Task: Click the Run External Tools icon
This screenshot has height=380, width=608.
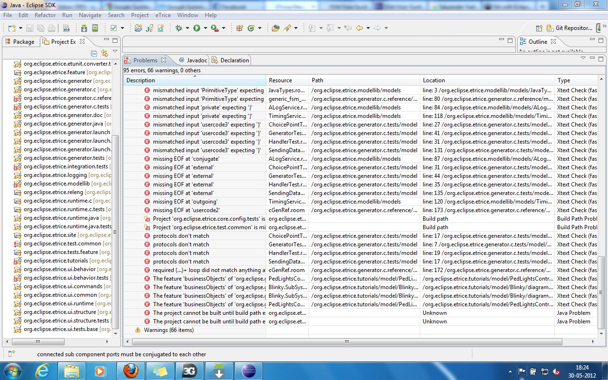Action: pyautogui.click(x=215, y=28)
